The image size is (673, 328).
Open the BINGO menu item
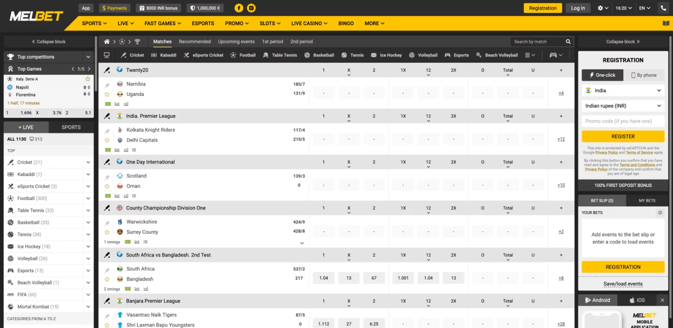346,24
